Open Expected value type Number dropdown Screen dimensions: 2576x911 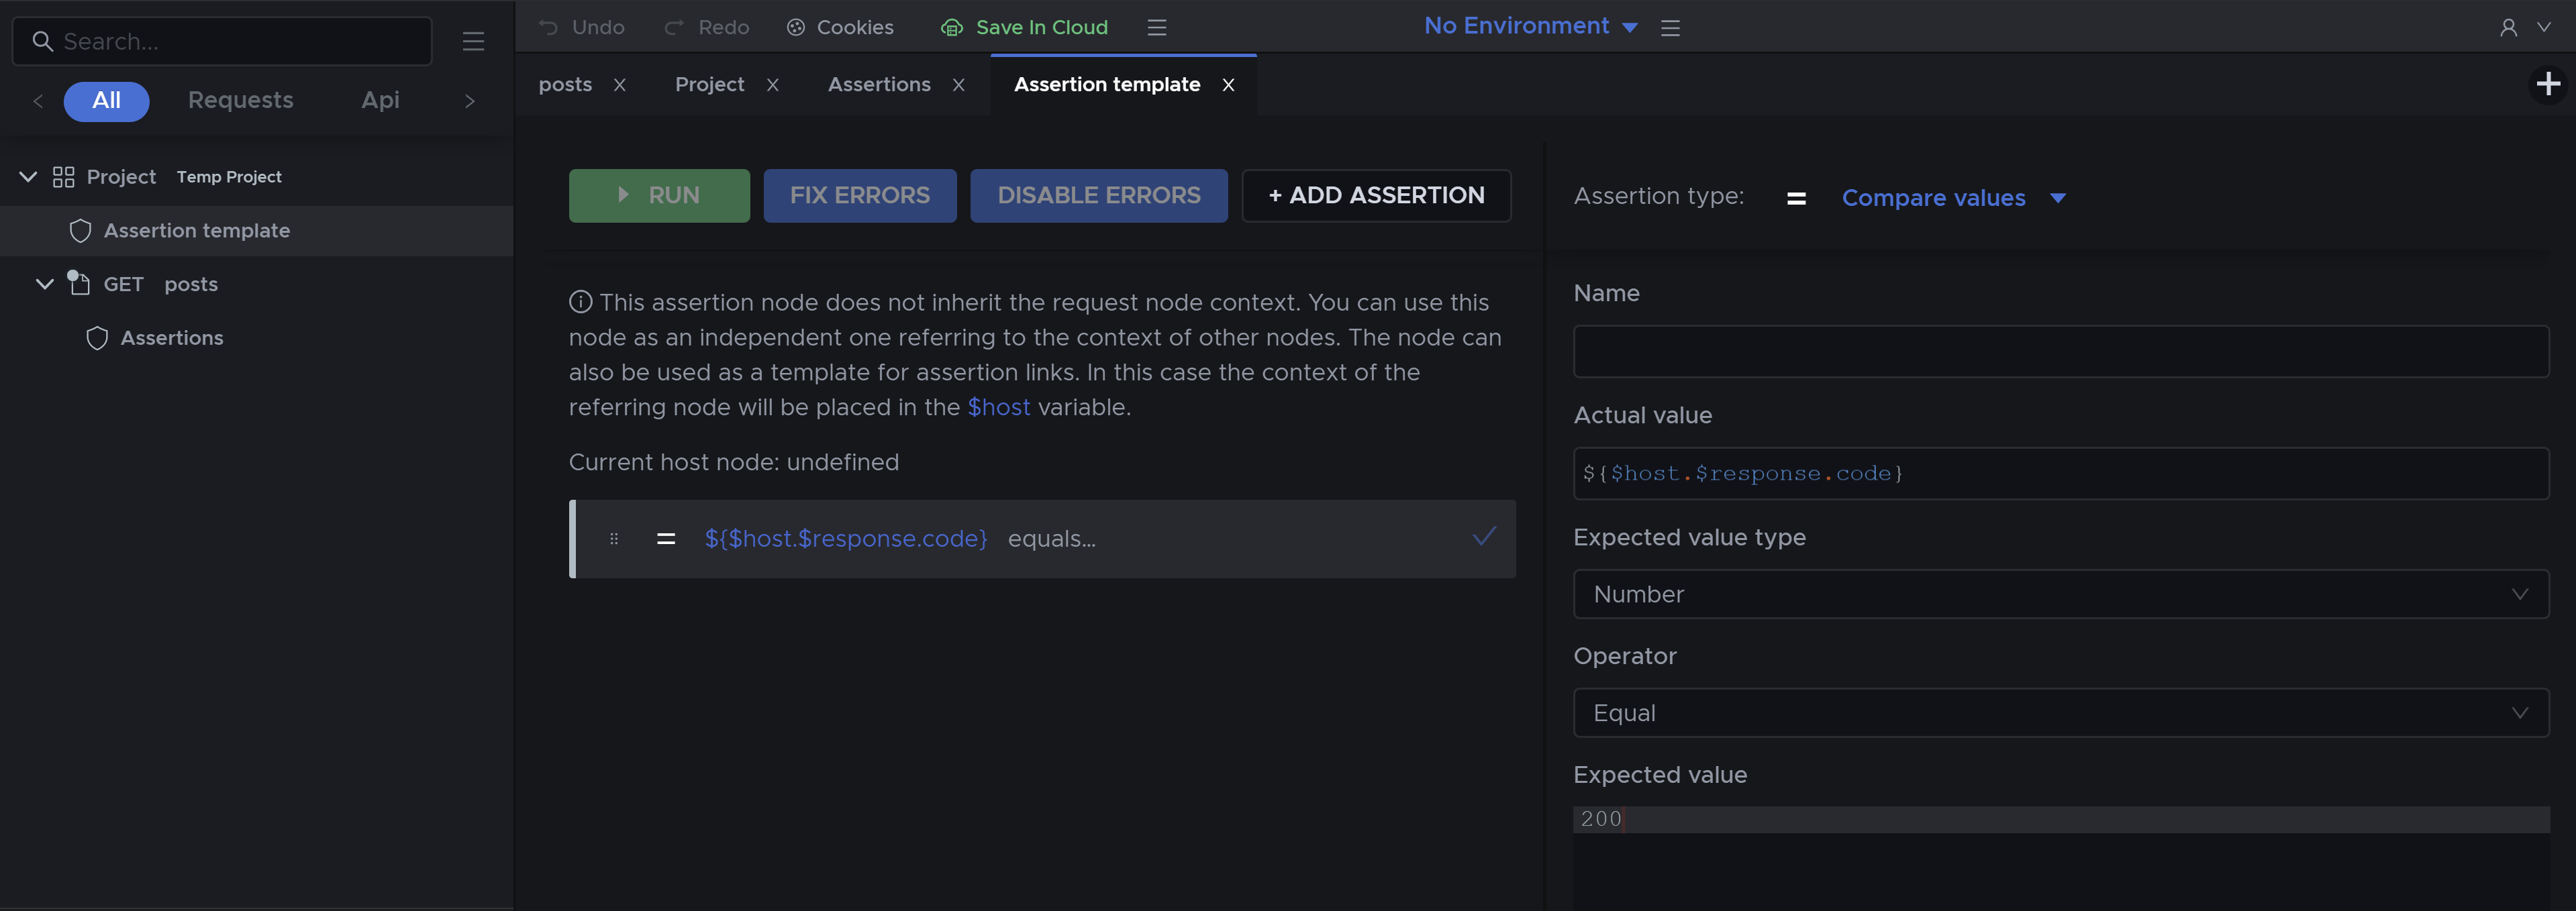[2061, 594]
